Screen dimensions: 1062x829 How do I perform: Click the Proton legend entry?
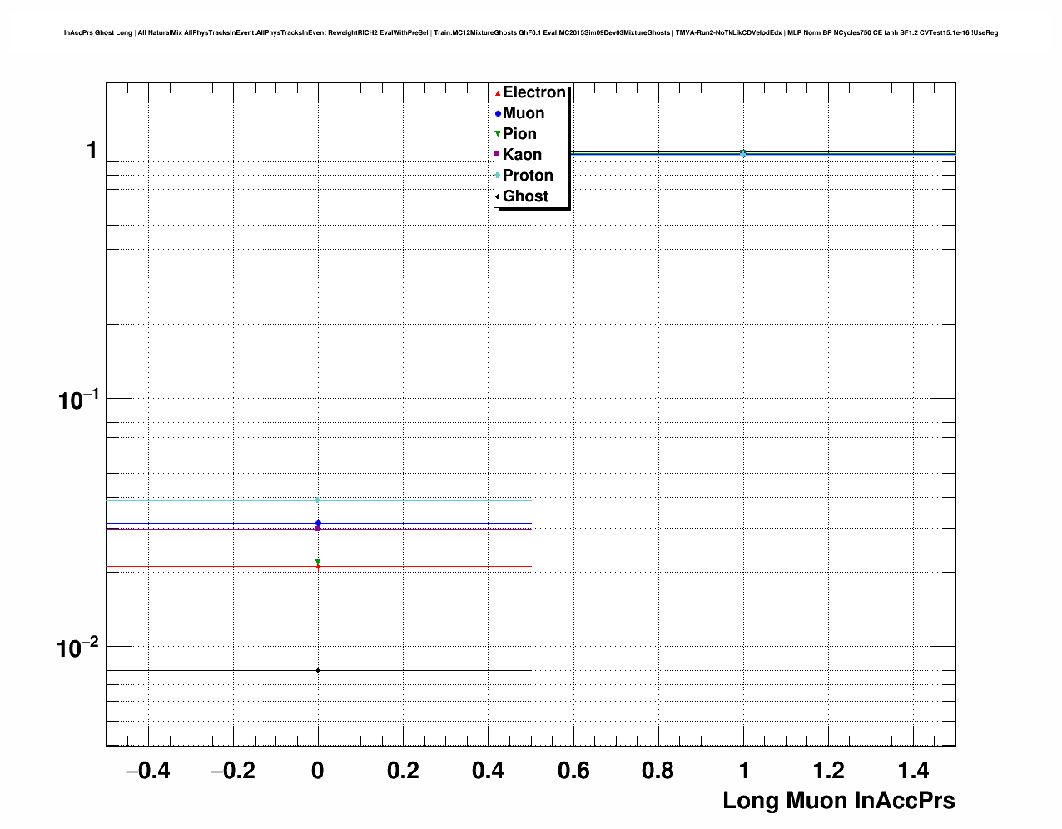click(524, 176)
